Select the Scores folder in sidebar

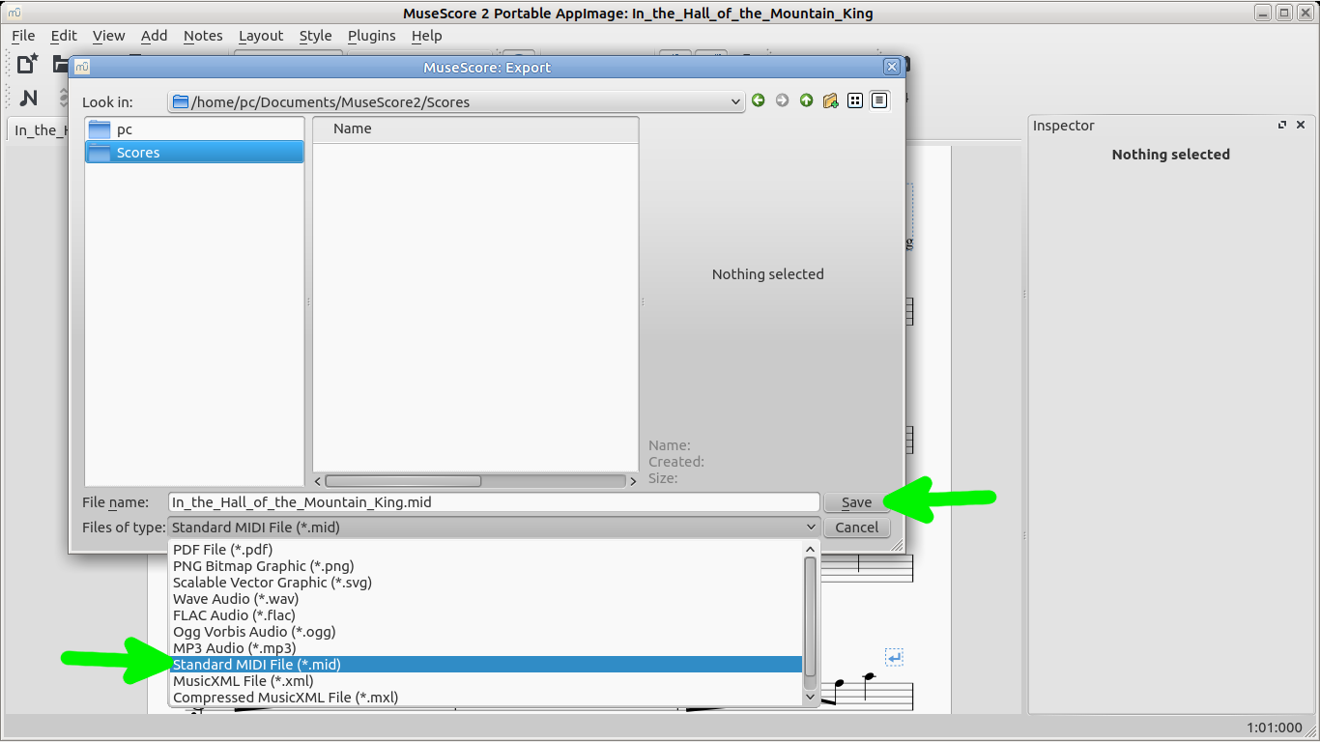194,153
